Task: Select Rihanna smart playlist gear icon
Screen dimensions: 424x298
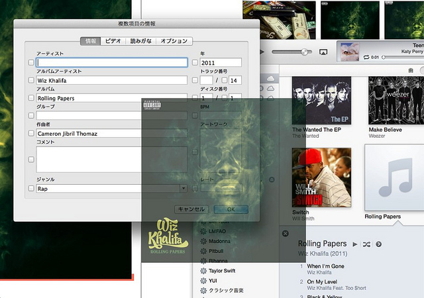Action: pyautogui.click(x=203, y=261)
